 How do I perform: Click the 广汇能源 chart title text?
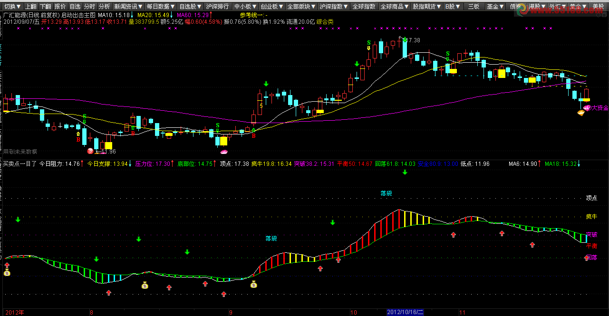click(x=49, y=15)
